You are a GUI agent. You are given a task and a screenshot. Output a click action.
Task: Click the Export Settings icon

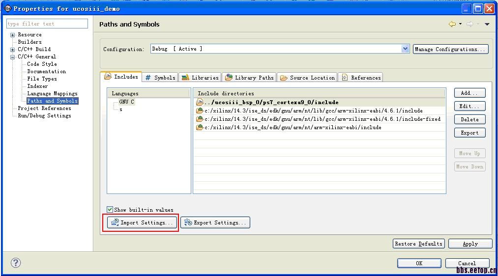(x=188, y=222)
